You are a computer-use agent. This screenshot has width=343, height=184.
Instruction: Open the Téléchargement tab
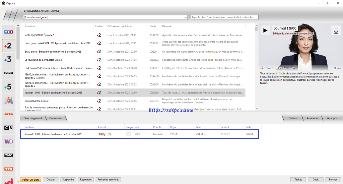tap(33, 118)
